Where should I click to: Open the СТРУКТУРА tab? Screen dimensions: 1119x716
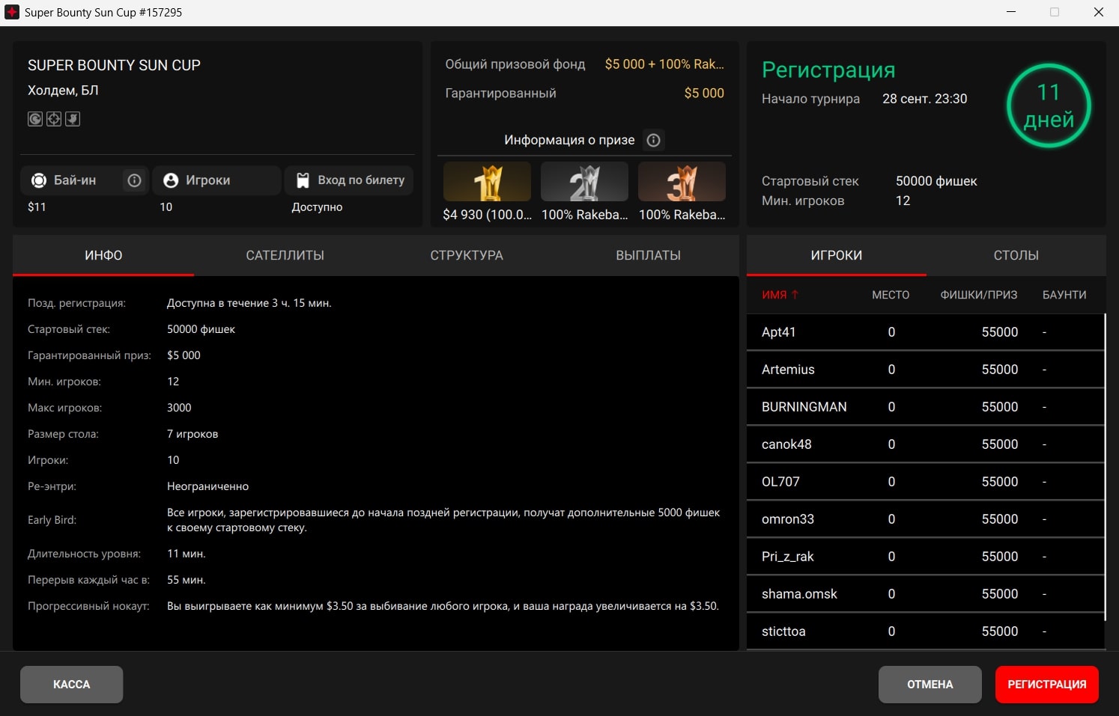pyautogui.click(x=467, y=256)
